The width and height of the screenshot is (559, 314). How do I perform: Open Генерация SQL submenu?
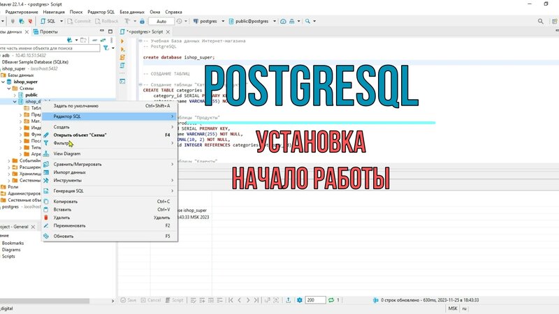click(110, 191)
